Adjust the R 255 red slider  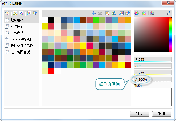[x=153, y=59]
